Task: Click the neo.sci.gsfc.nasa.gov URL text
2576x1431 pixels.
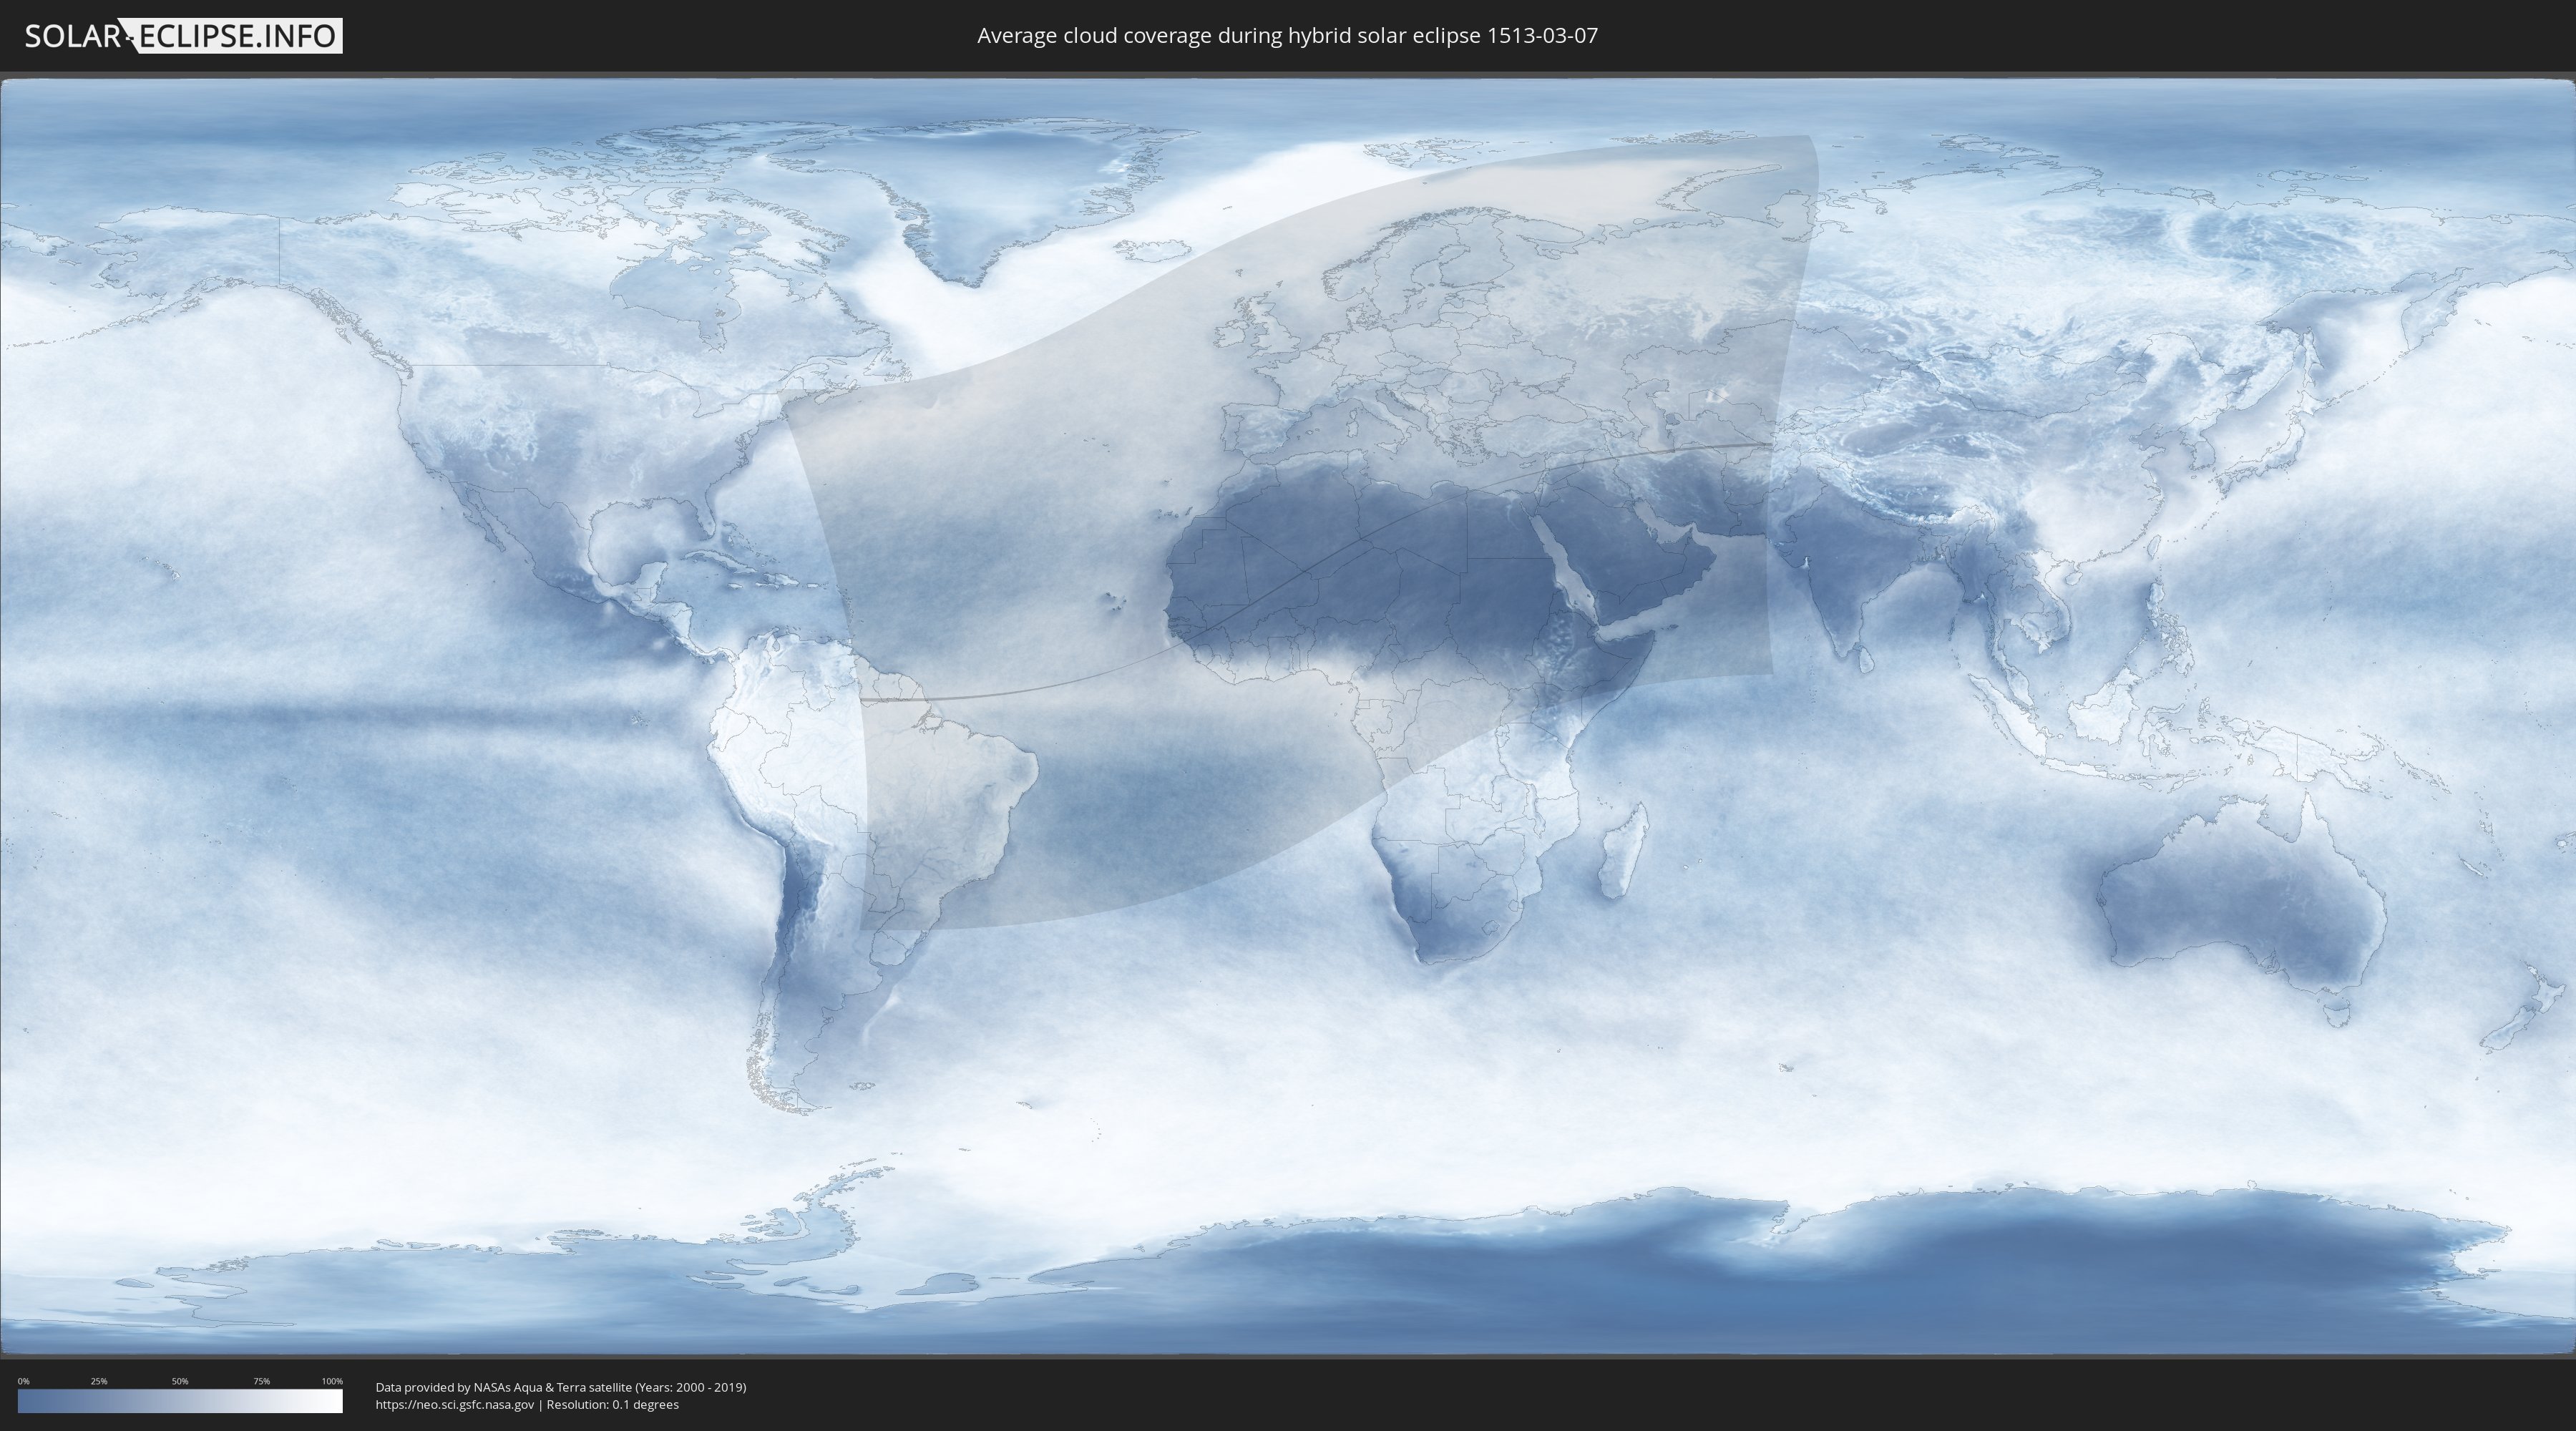Action: [455, 1404]
